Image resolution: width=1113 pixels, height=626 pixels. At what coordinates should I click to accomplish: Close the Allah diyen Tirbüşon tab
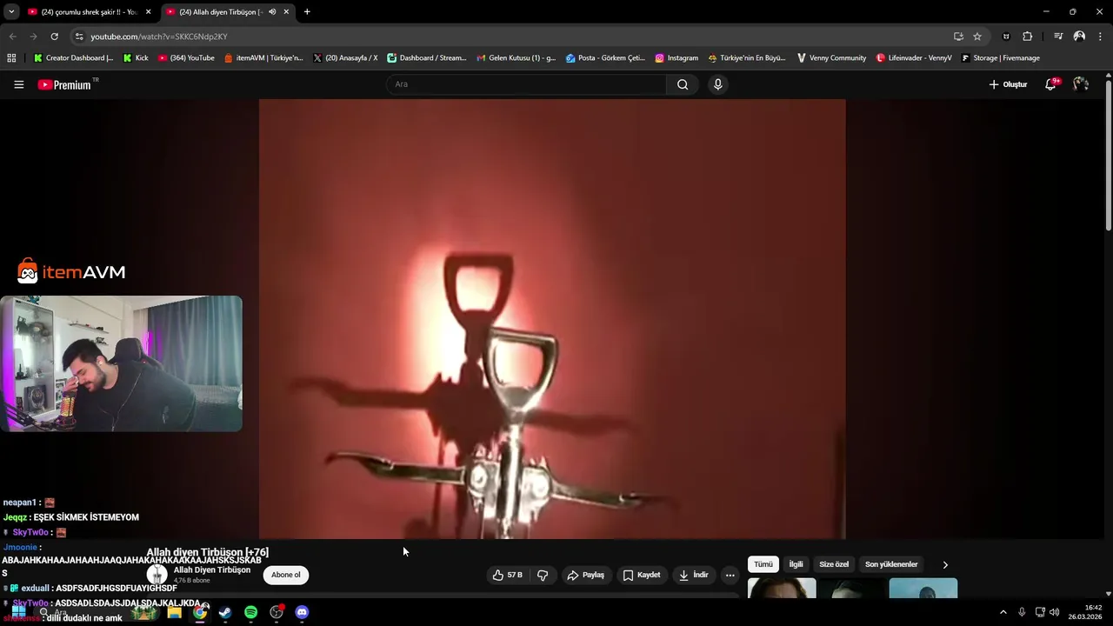(x=286, y=12)
